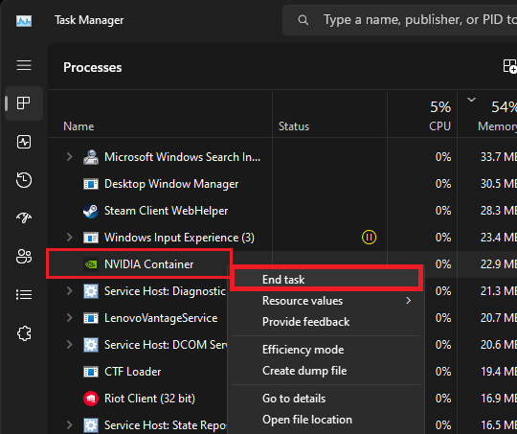Click the 33.7 MB memory value
Image resolution: width=517 pixels, height=434 pixels.
coord(499,157)
